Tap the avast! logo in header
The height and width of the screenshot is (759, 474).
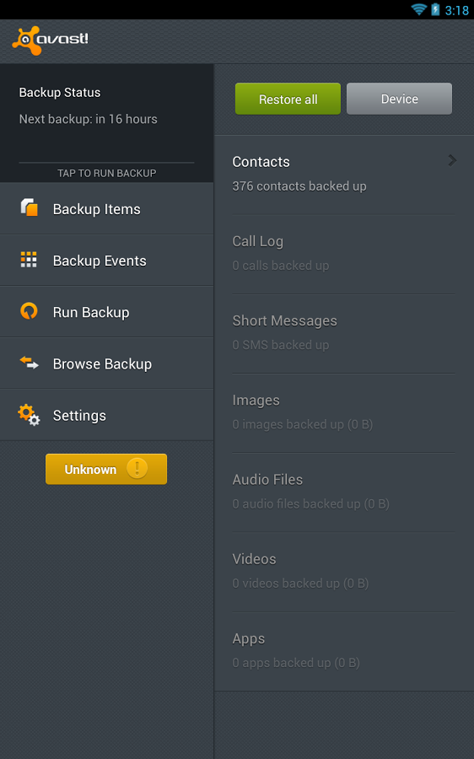pyautogui.click(x=51, y=40)
